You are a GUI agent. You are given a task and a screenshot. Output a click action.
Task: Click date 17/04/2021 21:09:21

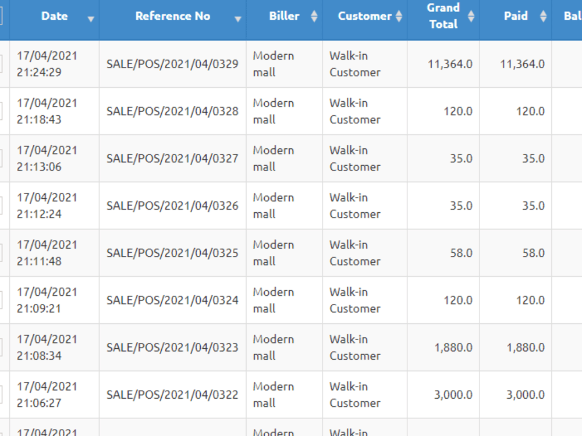tap(47, 301)
